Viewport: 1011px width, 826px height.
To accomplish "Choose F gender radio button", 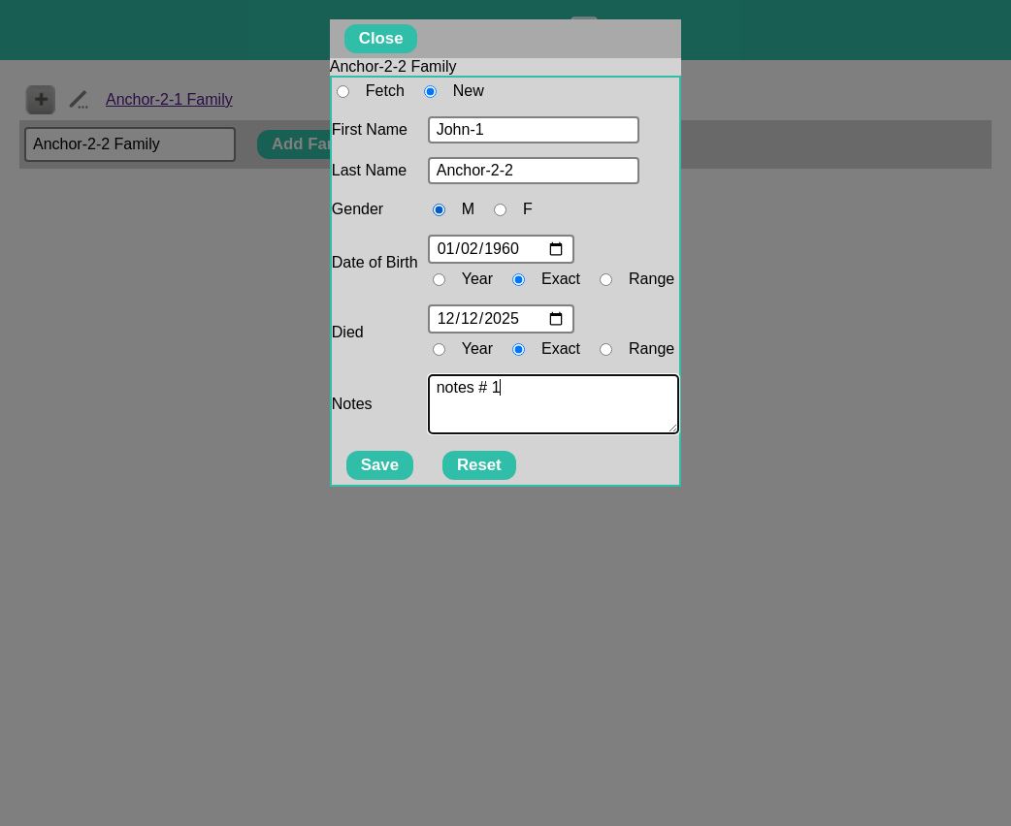I will tap(500, 210).
